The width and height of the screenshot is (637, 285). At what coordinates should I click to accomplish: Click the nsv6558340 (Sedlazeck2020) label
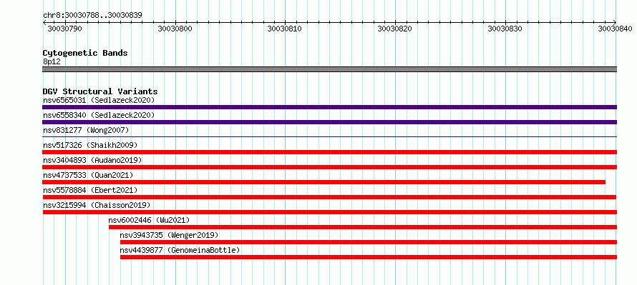click(99, 115)
